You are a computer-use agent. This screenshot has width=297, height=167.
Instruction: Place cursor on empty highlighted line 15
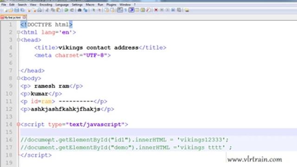click(158, 132)
